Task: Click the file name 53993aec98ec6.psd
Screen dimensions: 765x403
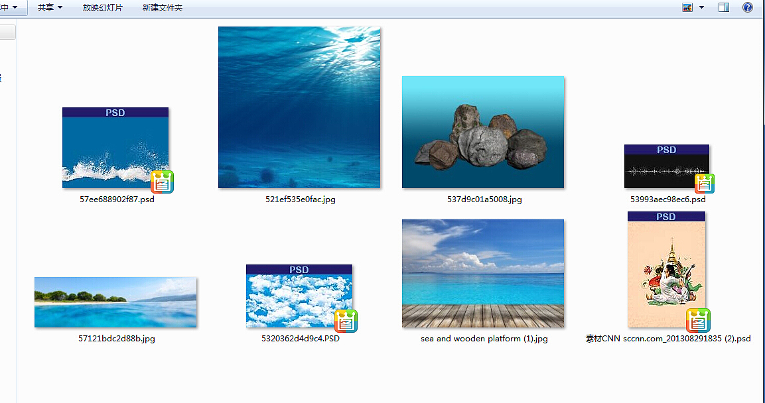Action: coord(668,200)
